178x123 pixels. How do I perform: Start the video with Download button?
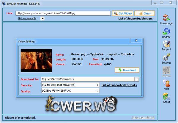tap(127, 70)
